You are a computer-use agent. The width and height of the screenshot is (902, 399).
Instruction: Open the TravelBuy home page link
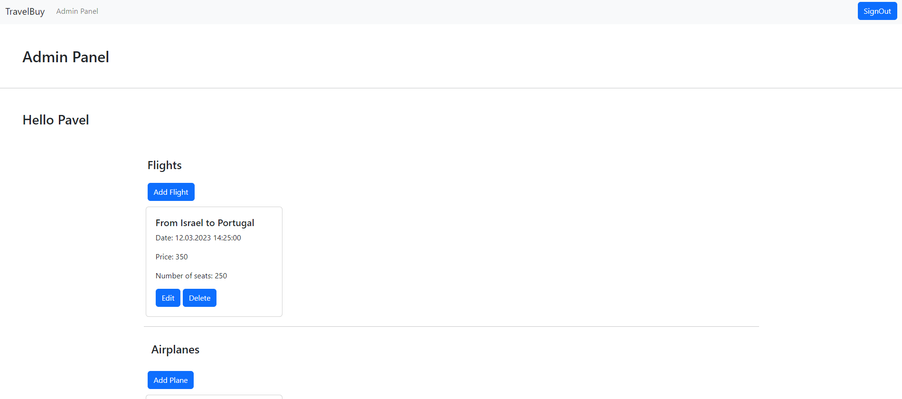tap(25, 11)
